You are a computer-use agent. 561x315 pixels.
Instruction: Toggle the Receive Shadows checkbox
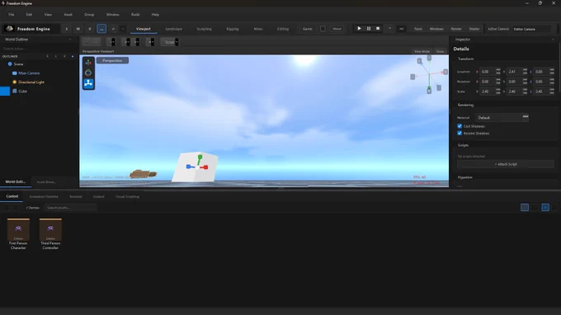[460, 133]
